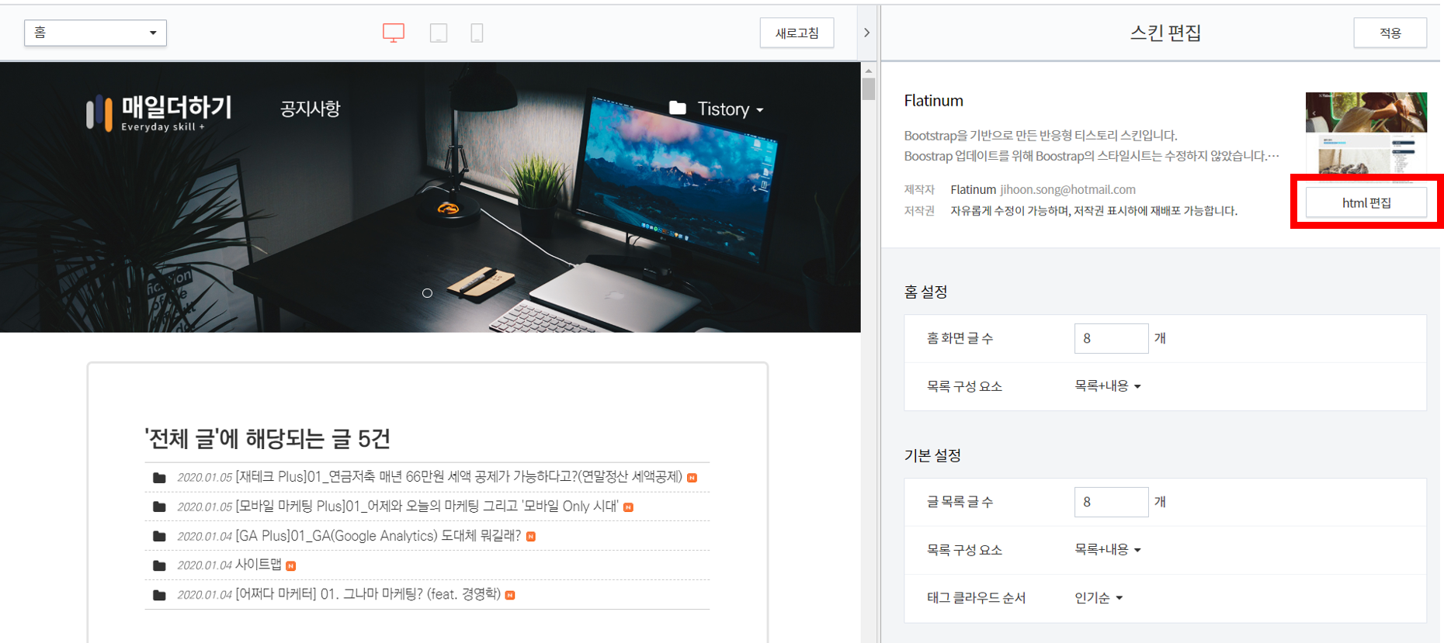
Task: Open the 사이트맵 post link
Action: pos(259,565)
